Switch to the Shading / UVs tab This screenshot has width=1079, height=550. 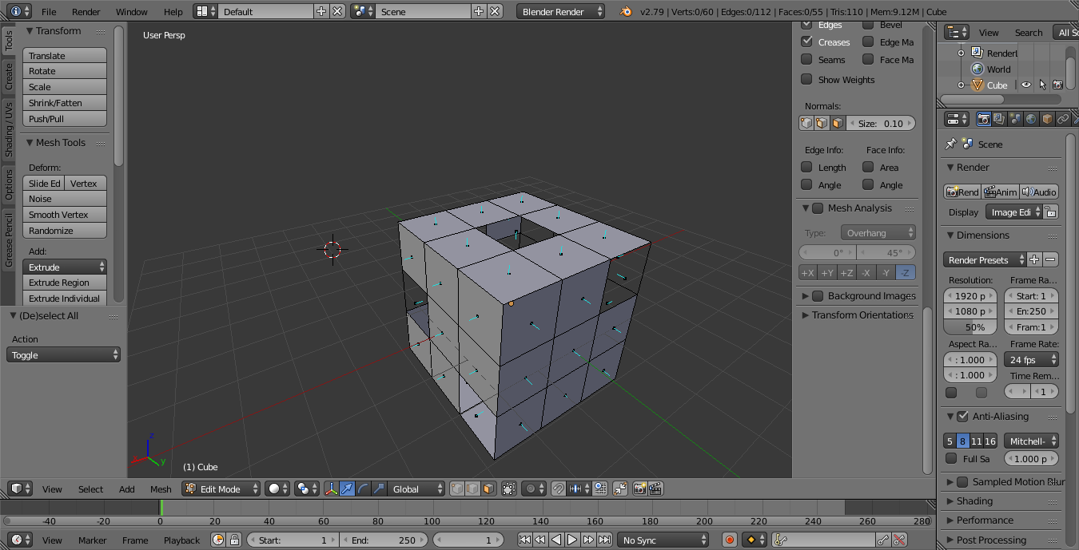(x=9, y=129)
